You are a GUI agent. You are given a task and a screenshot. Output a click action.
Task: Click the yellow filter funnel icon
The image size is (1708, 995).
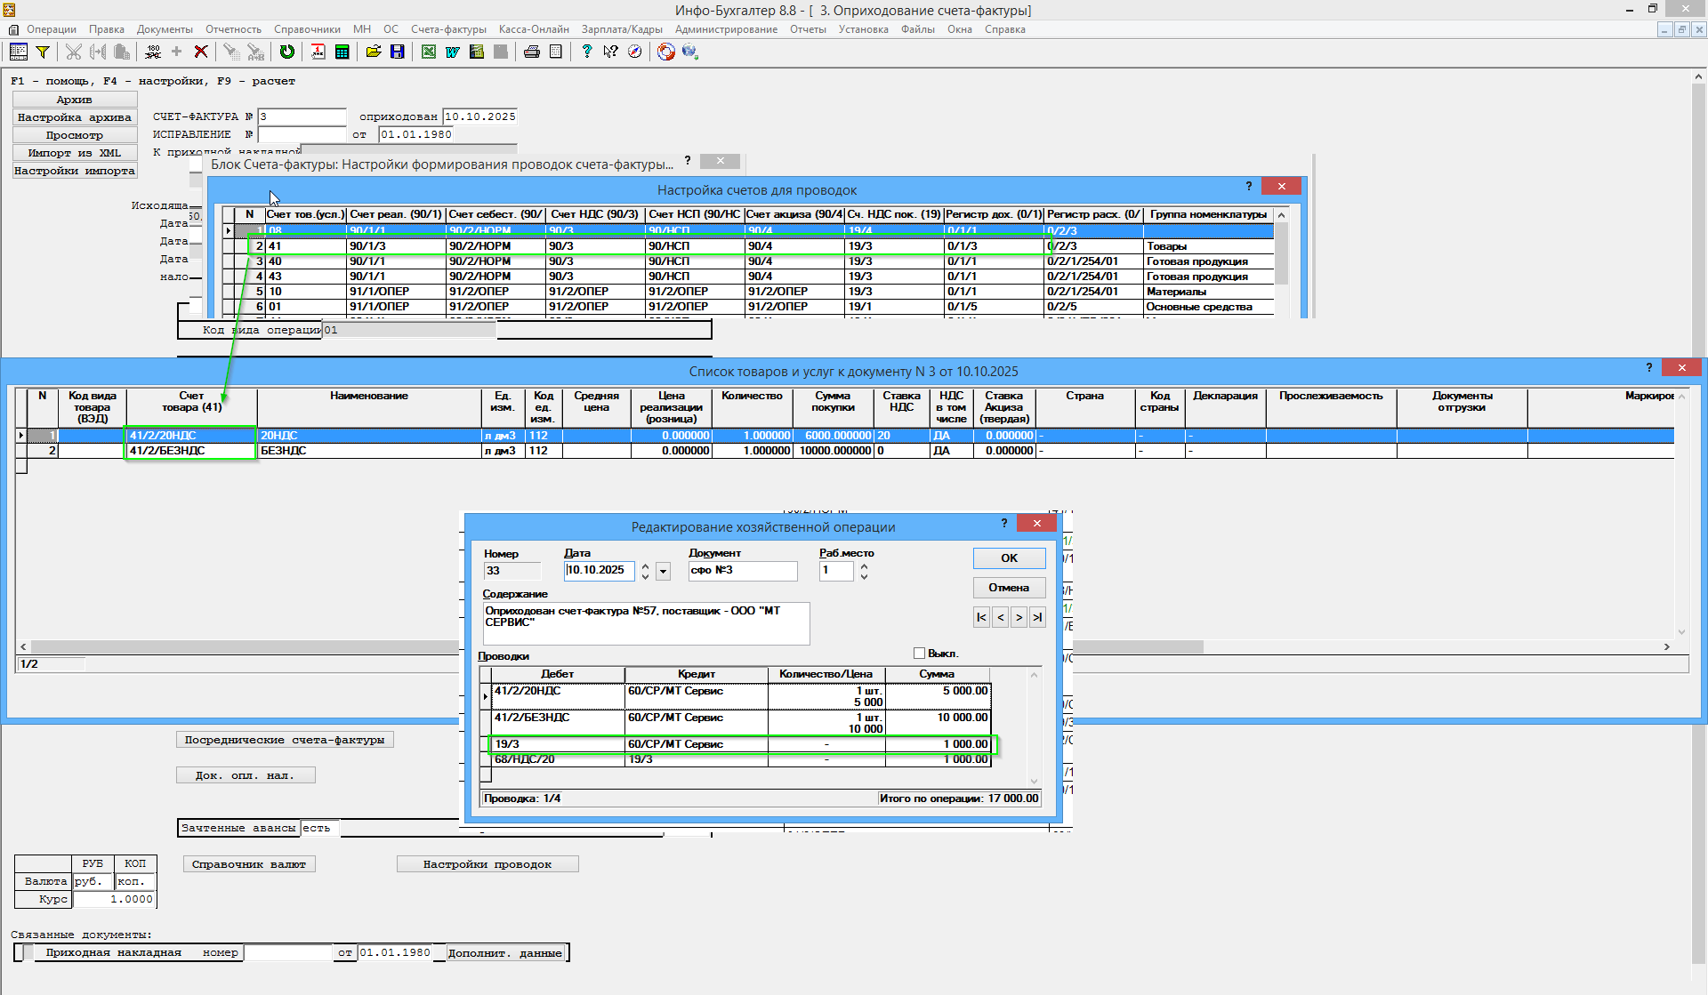(42, 52)
